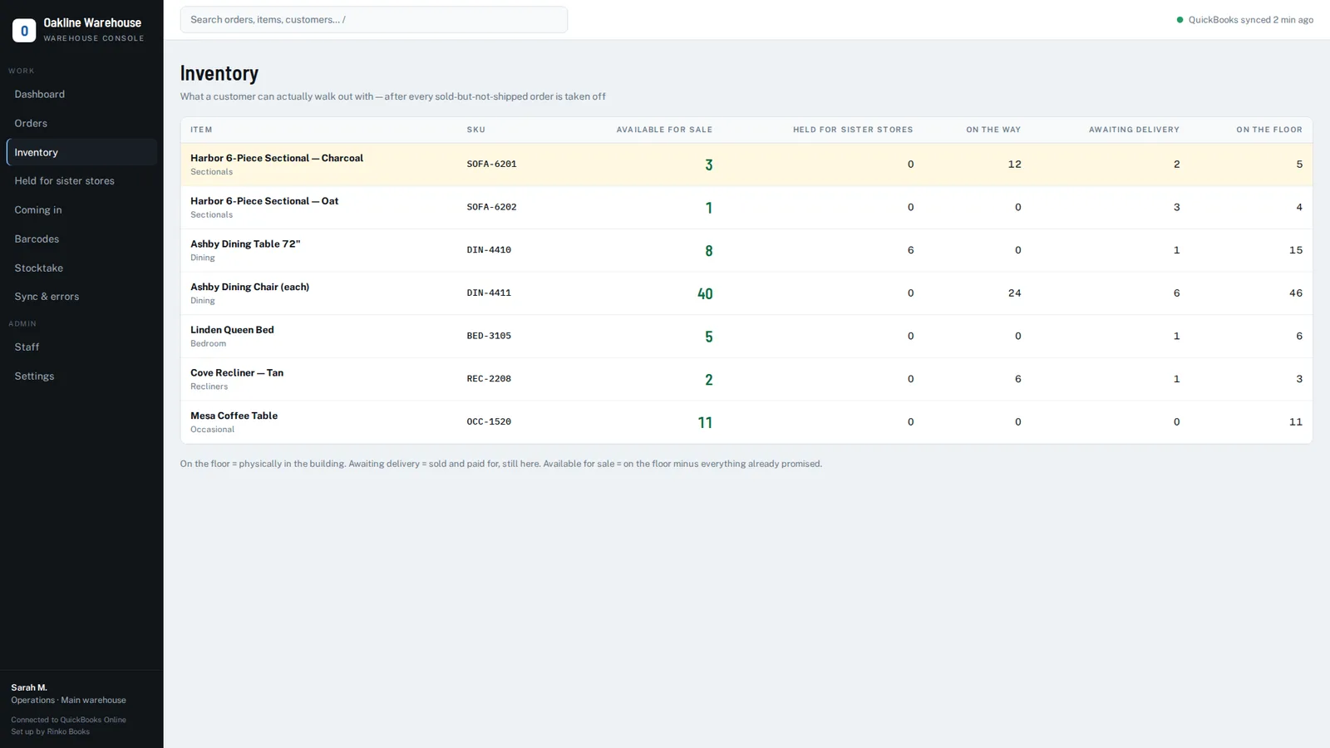Select Cove Recliner — Tan item

[237, 373]
